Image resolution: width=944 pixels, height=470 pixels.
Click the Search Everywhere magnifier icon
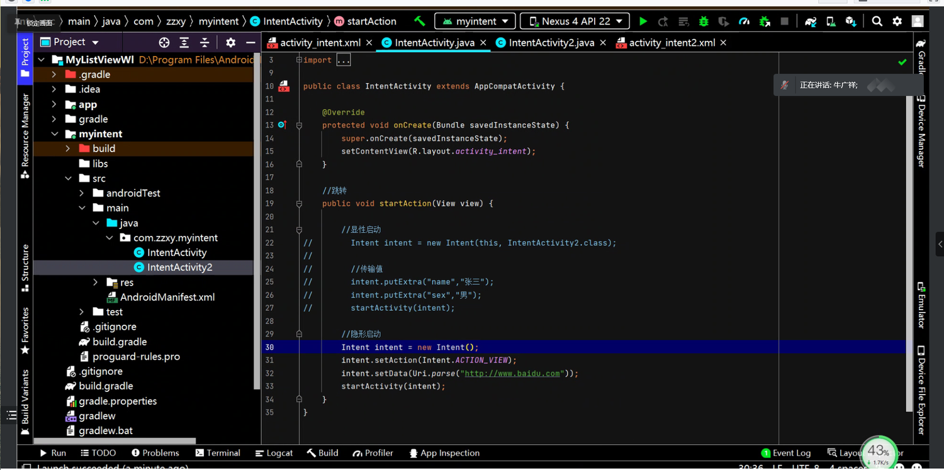click(877, 21)
